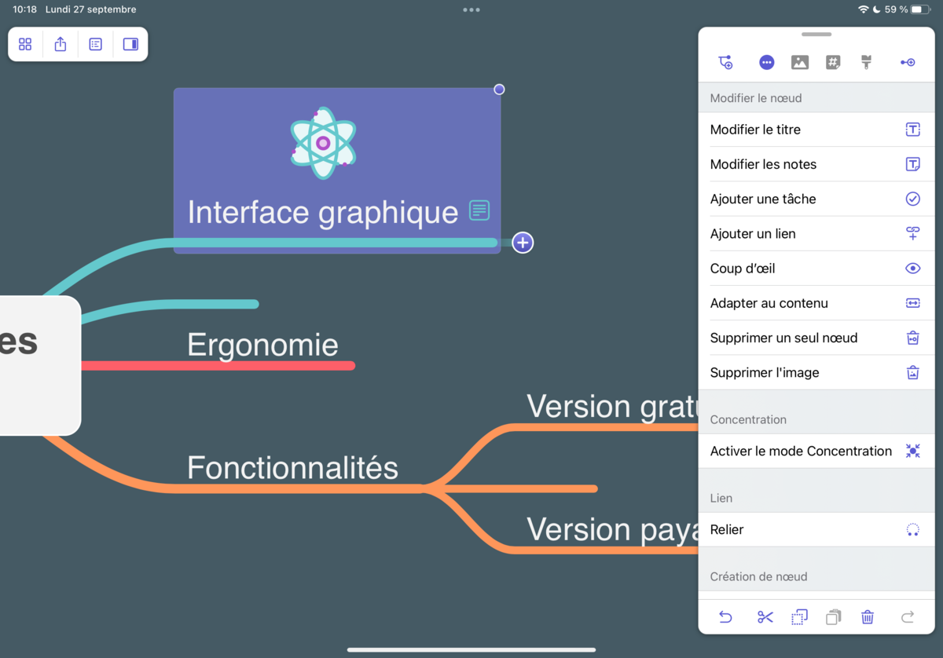Choose Adapter au contenu
The height and width of the screenshot is (658, 943).
point(816,303)
